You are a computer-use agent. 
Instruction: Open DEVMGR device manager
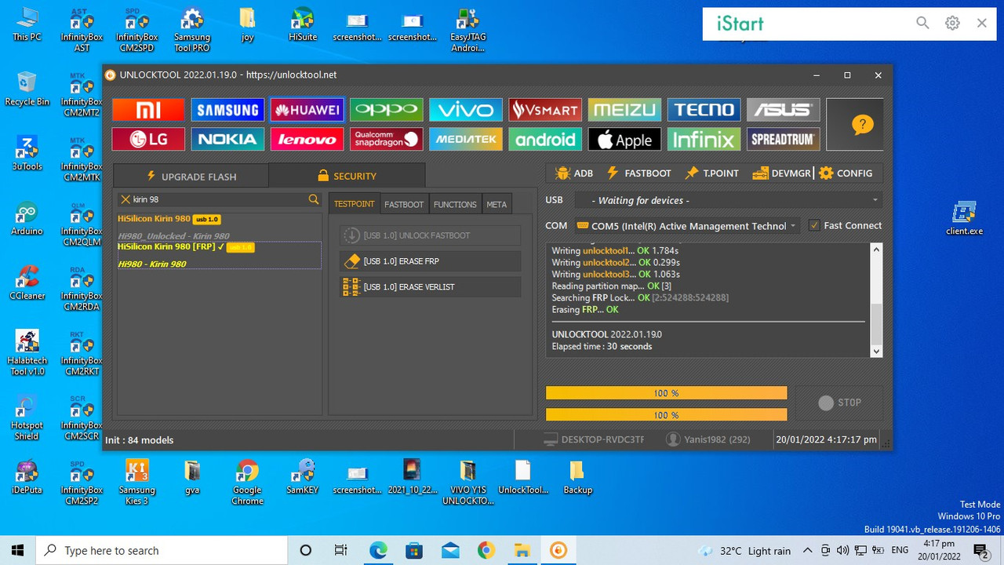click(x=781, y=173)
